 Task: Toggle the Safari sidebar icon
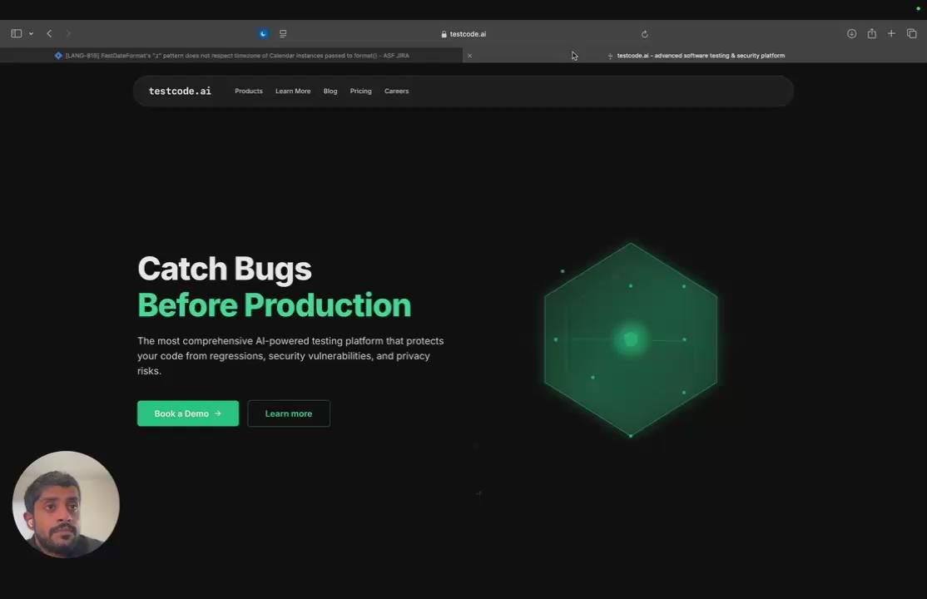coord(17,34)
